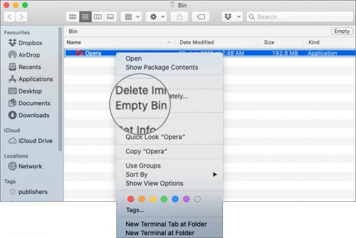The width and height of the screenshot is (356, 238).
Task: Apply the purple tag color
Action: click(186, 199)
